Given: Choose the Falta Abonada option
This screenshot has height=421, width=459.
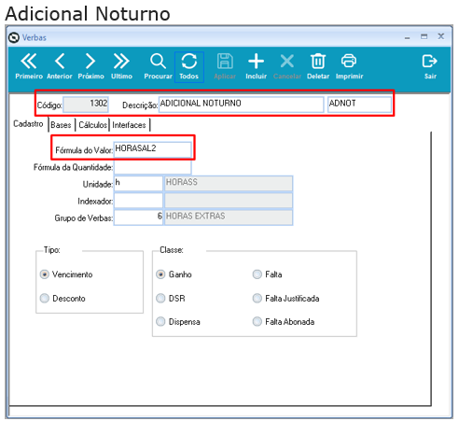Looking at the screenshot, I should pos(257,321).
